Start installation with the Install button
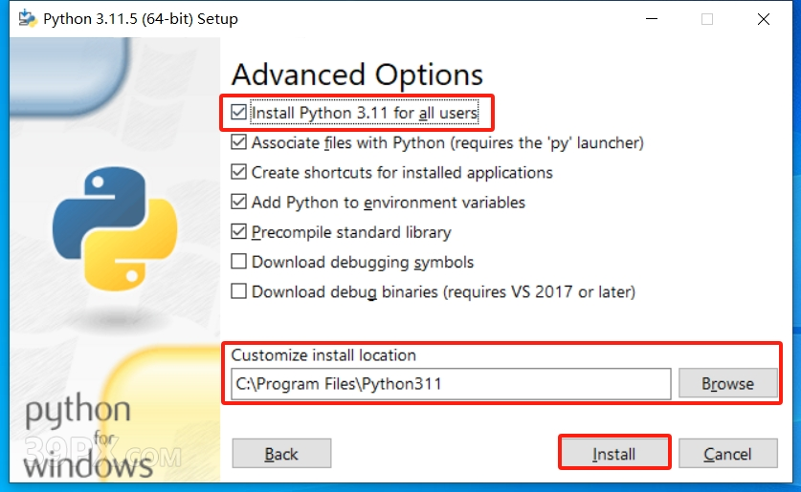 pyautogui.click(x=614, y=453)
